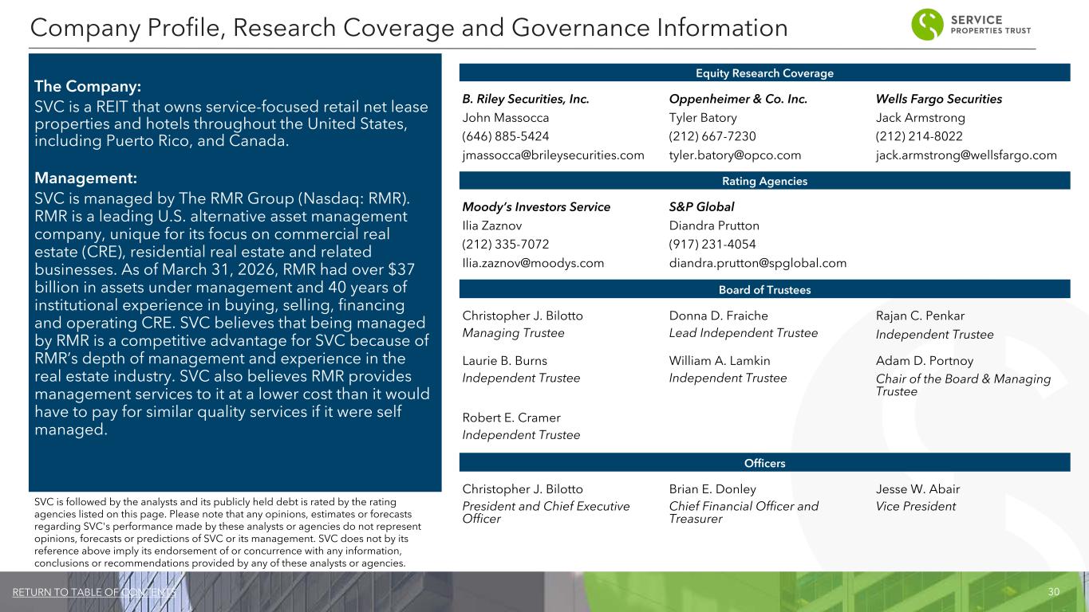Viewport: 1089px width, 612px height.
Task: Select tyler.batory@opco.com email link
Action: [x=735, y=155]
